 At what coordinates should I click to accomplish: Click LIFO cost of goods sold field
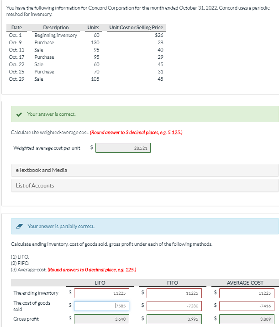[x=101, y=306]
